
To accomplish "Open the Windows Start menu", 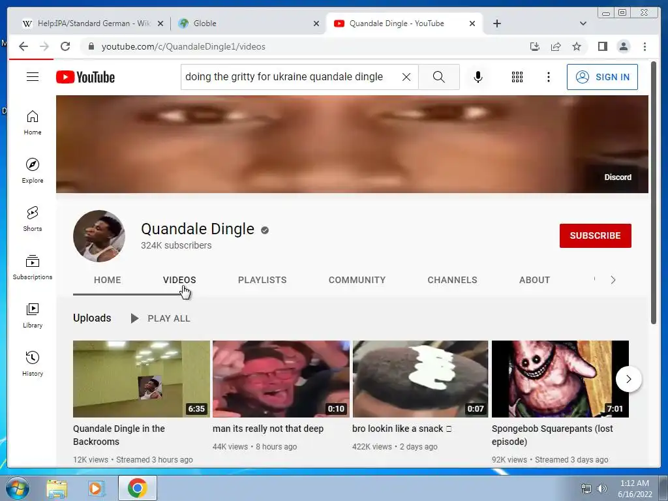I will 18,488.
